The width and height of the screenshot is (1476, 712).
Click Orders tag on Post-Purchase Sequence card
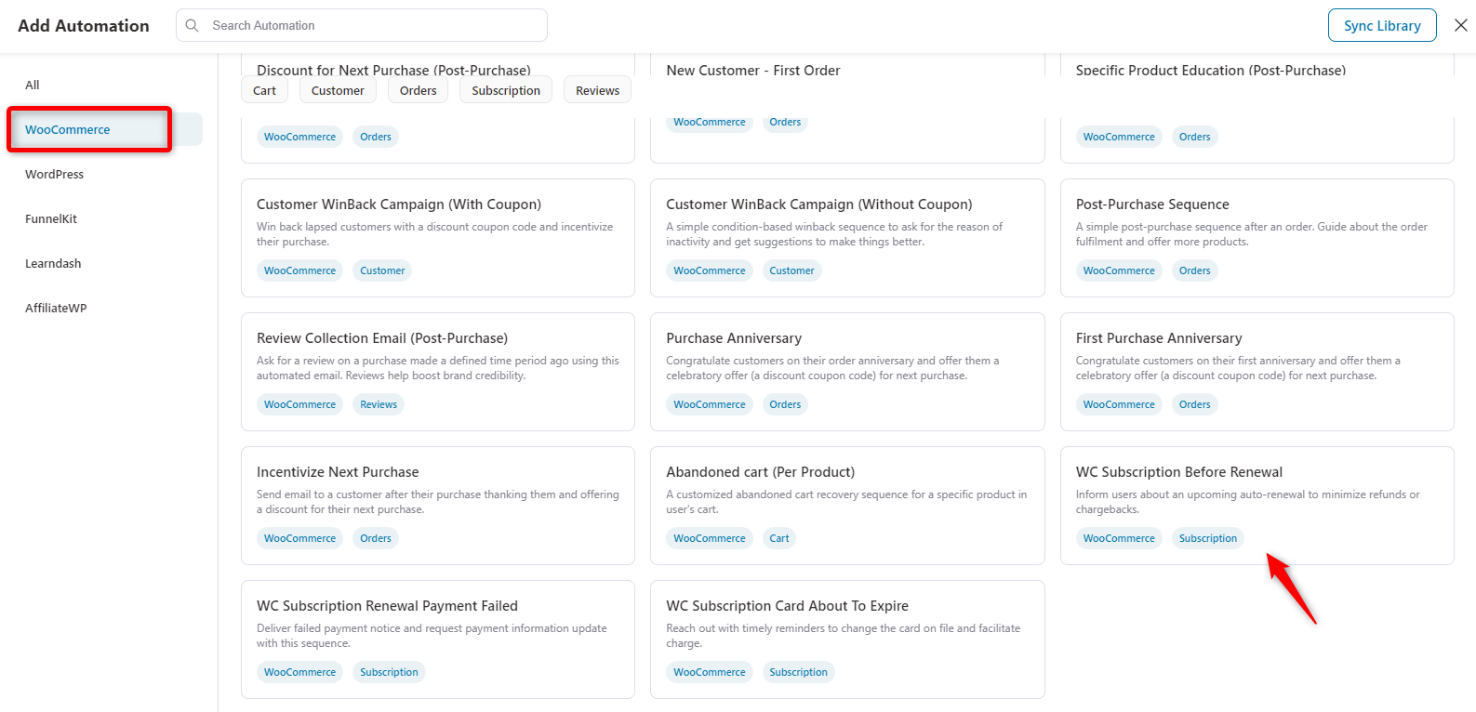click(1194, 270)
